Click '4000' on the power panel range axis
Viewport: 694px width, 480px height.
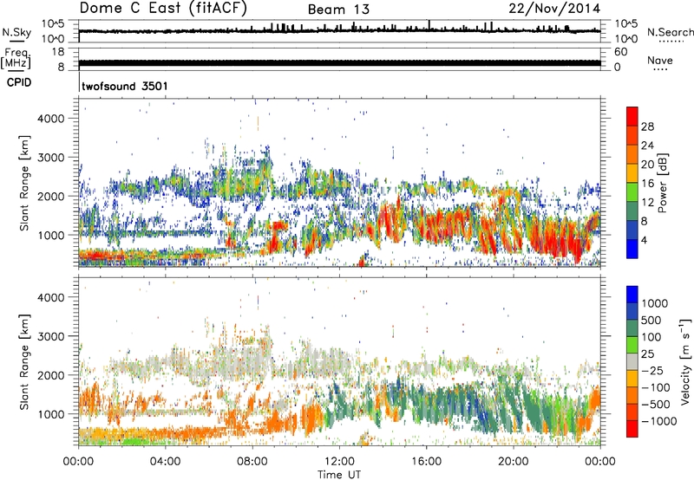tap(50, 119)
